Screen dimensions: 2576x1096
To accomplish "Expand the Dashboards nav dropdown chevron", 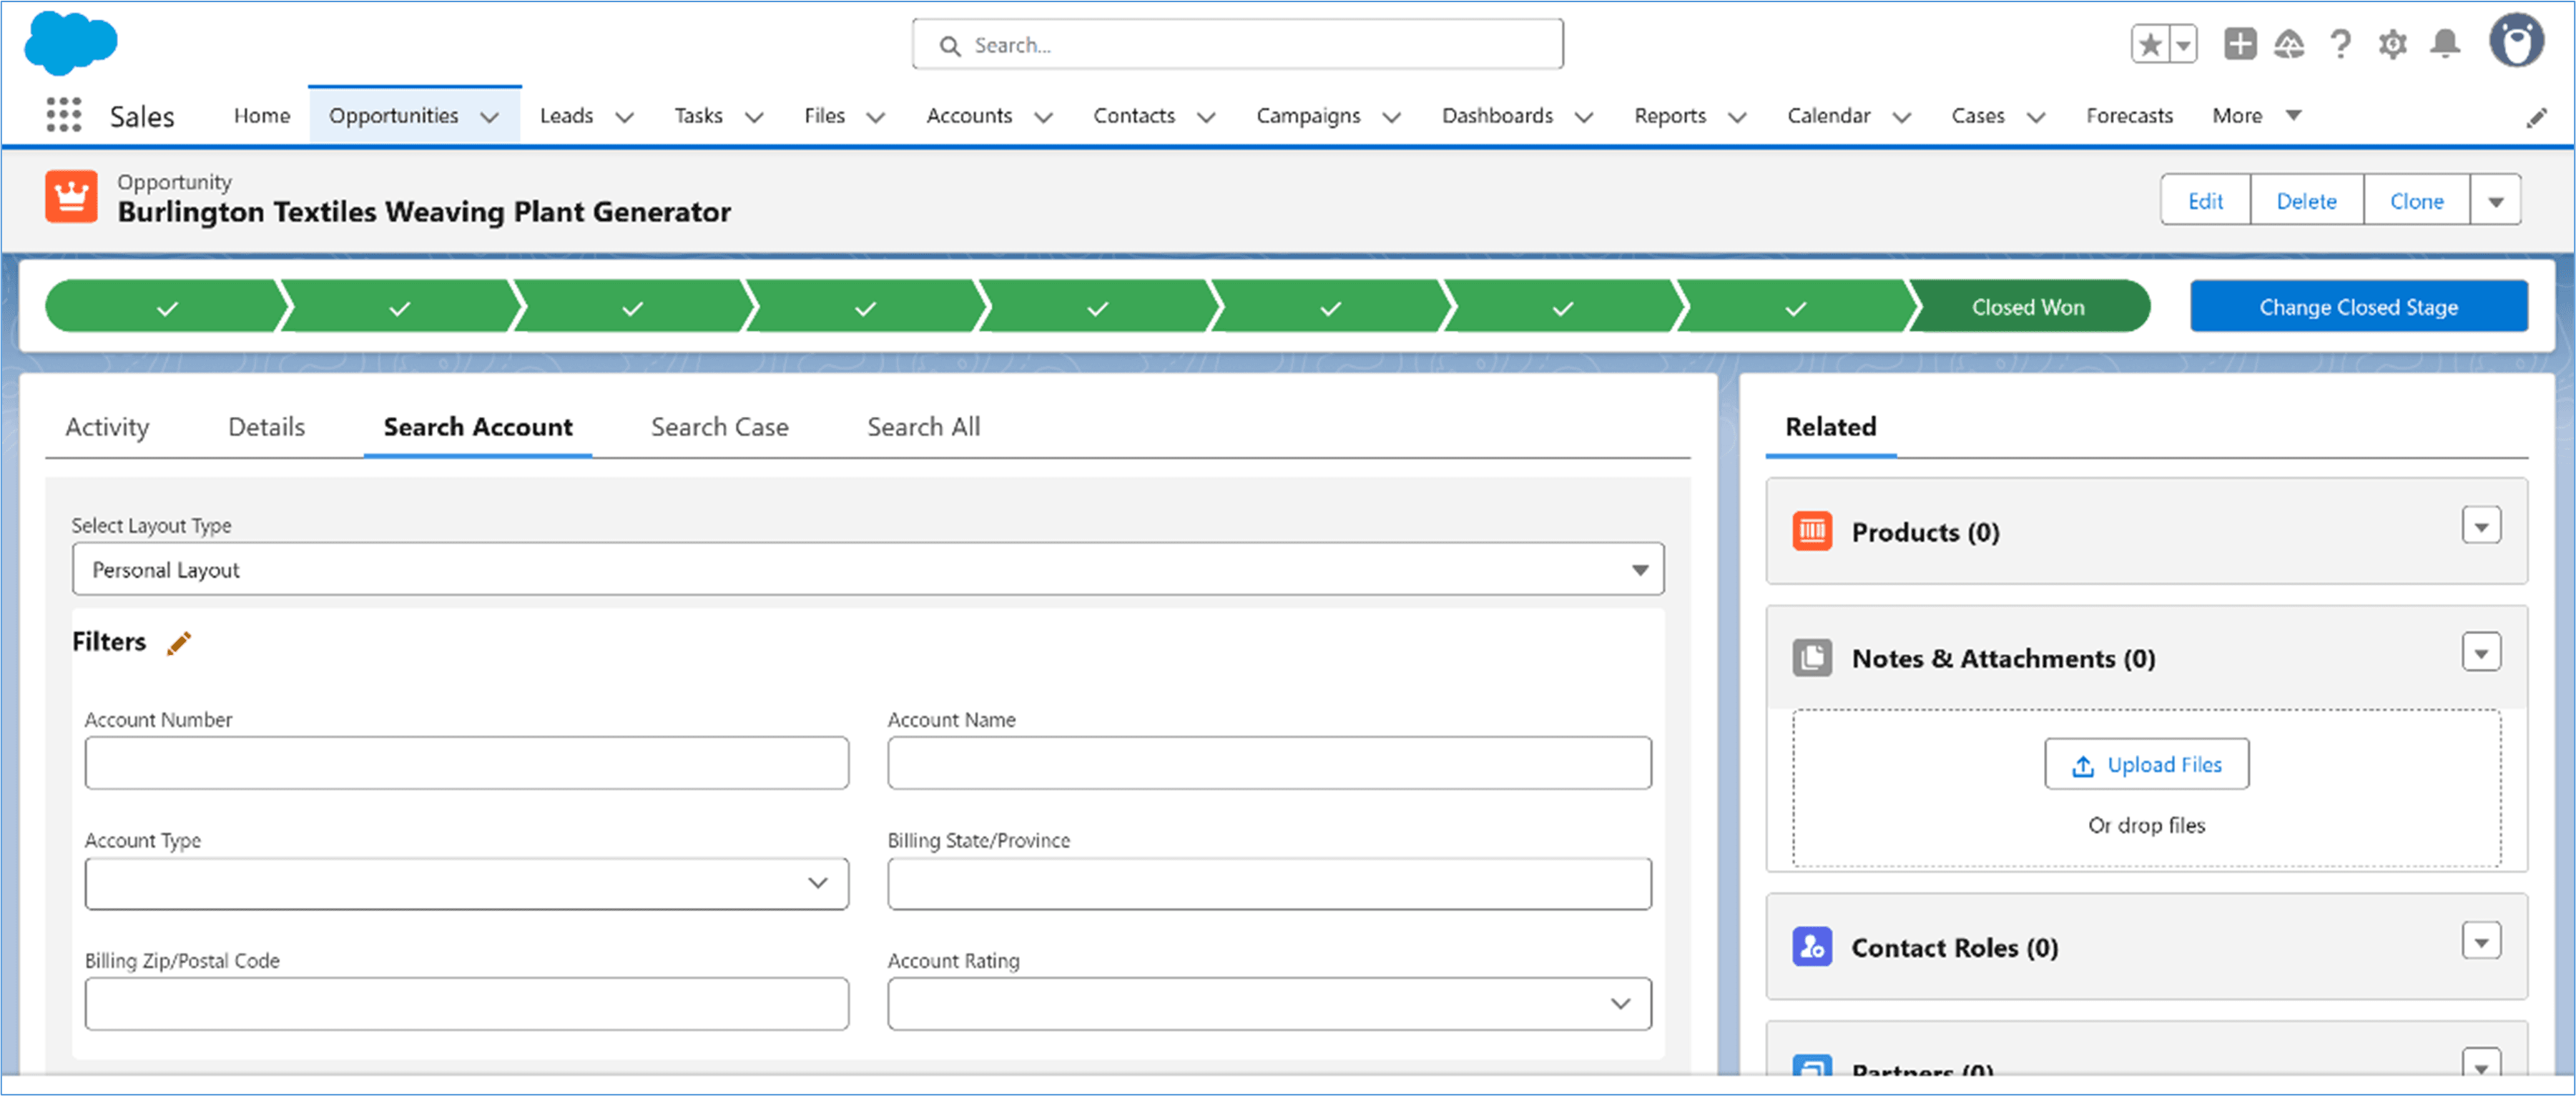I will click(x=1584, y=117).
